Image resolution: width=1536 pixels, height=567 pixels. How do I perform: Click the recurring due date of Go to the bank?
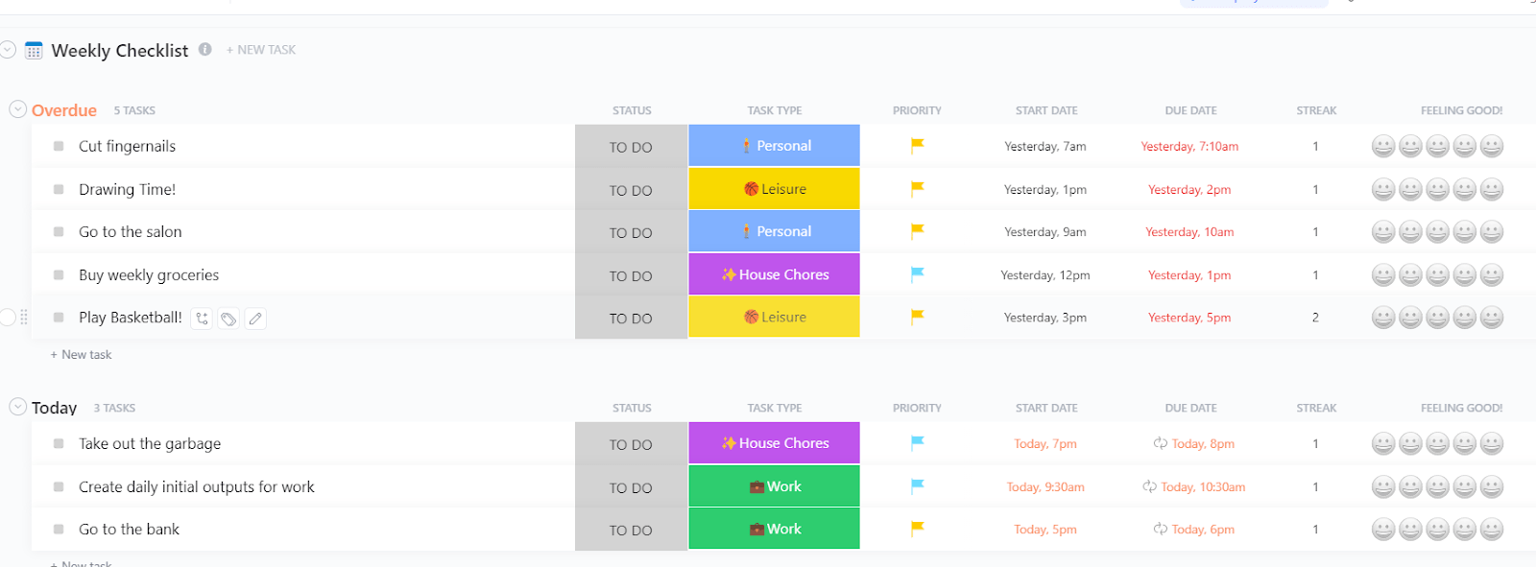1194,530
